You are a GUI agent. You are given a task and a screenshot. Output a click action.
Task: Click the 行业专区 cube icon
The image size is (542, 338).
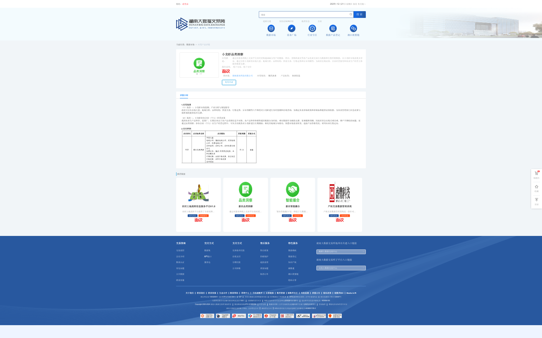pyautogui.click(x=312, y=29)
